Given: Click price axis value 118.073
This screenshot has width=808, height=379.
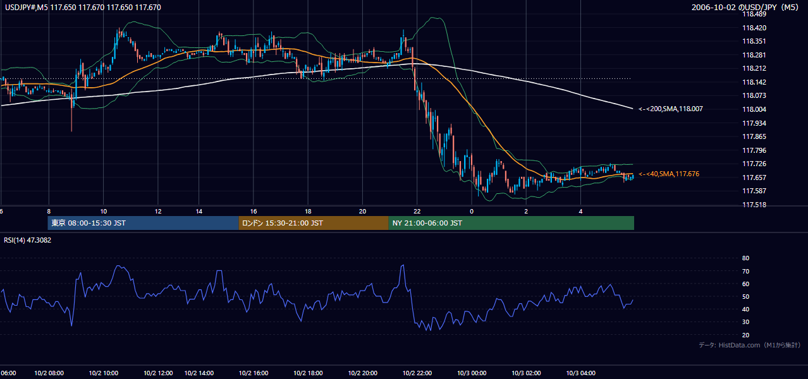Looking at the screenshot, I should pyautogui.click(x=754, y=95).
